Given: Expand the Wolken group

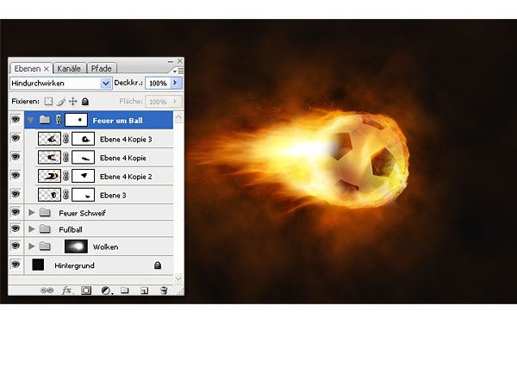Looking at the screenshot, I should click(x=32, y=246).
